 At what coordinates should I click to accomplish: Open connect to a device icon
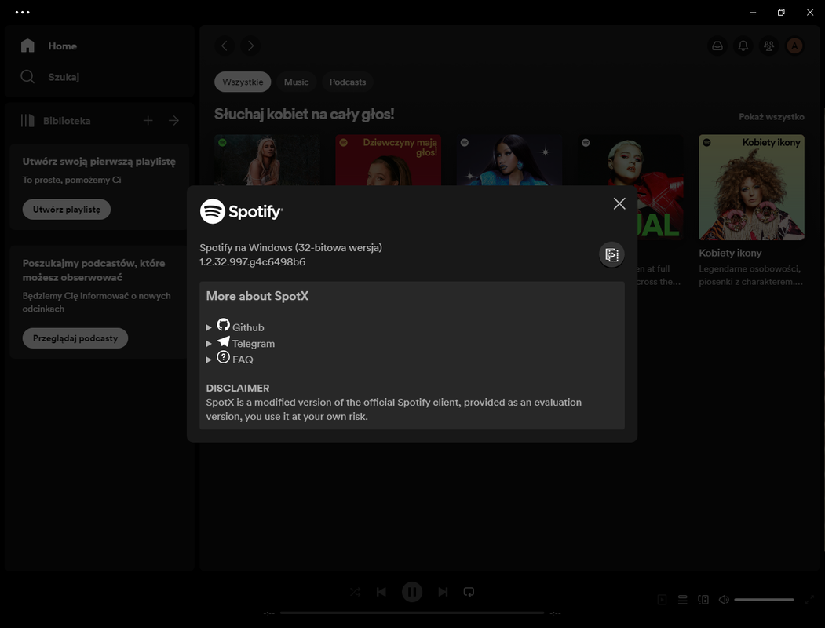703,600
